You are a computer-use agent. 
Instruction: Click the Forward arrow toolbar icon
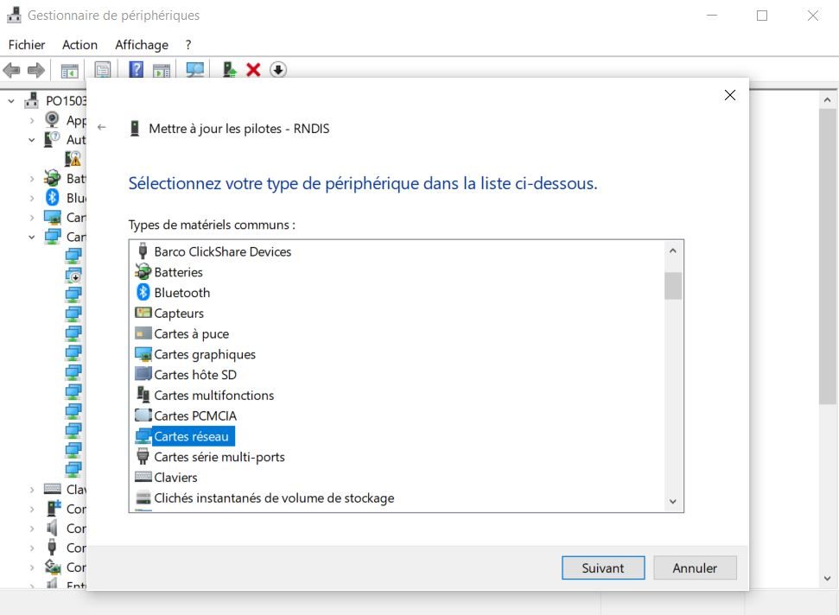(35, 70)
